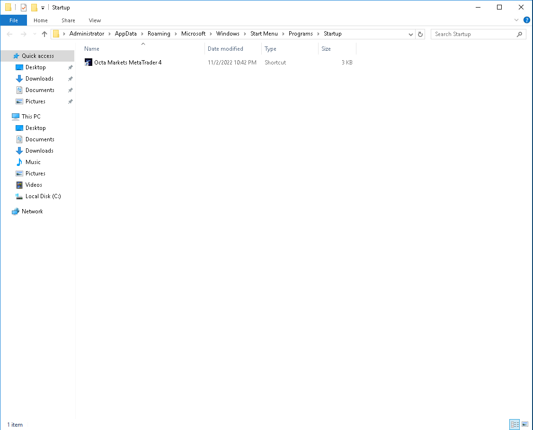Screen dimensions: 533x430
Task: Open the View ribbon tab
Action: coord(95,20)
